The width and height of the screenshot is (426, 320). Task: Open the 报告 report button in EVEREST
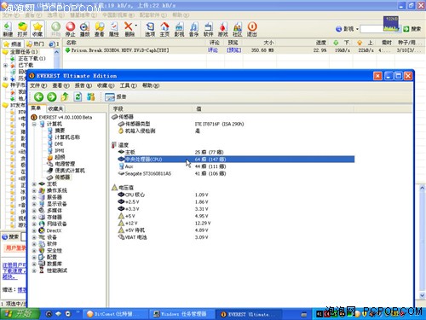coord(116,97)
